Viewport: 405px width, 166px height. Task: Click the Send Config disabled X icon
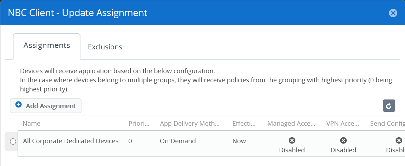tap(399, 140)
